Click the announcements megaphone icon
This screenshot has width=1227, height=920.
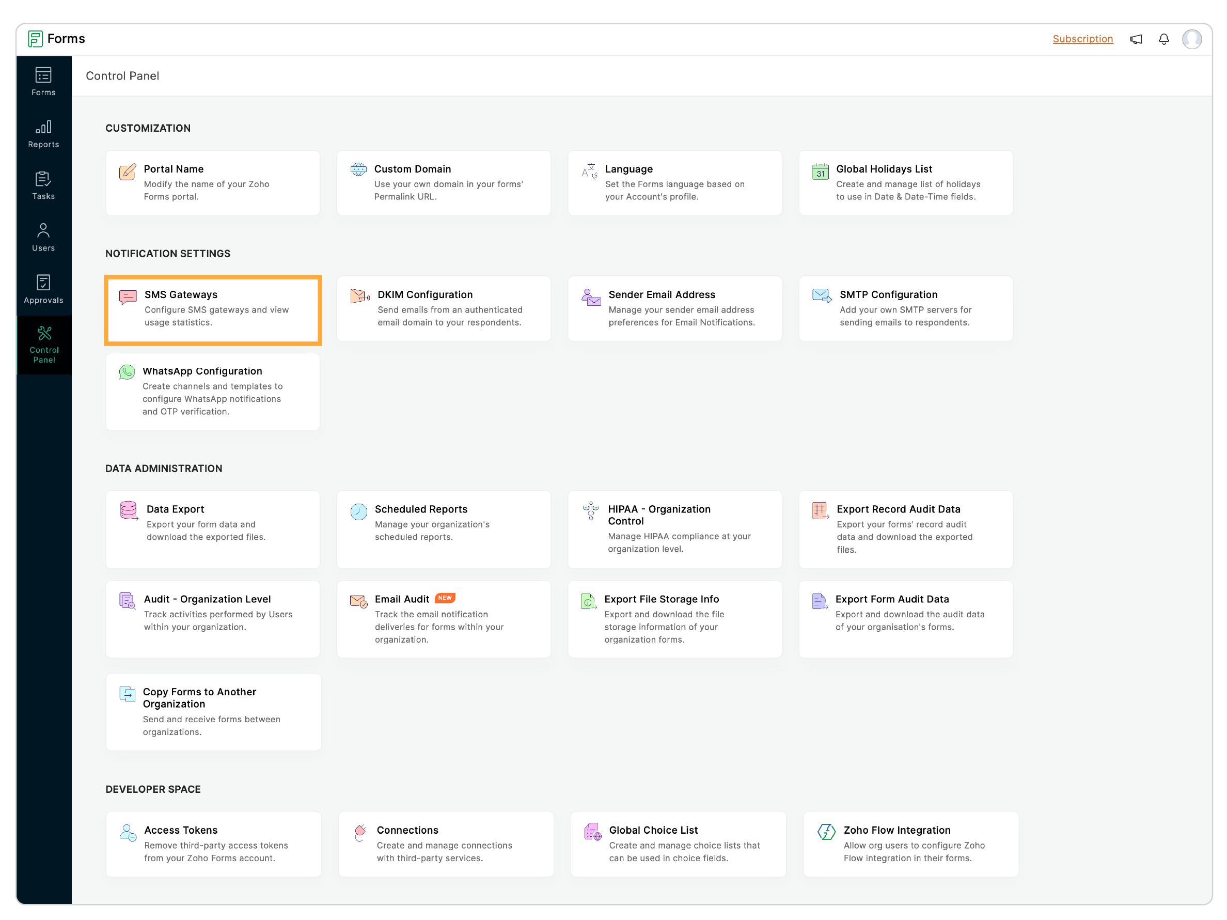pyautogui.click(x=1136, y=39)
